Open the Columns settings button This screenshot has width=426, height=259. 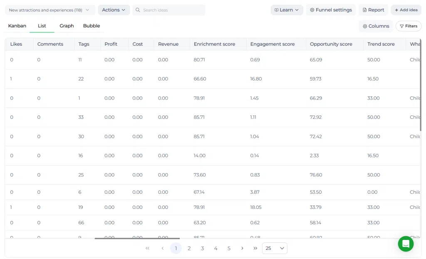pos(376,26)
